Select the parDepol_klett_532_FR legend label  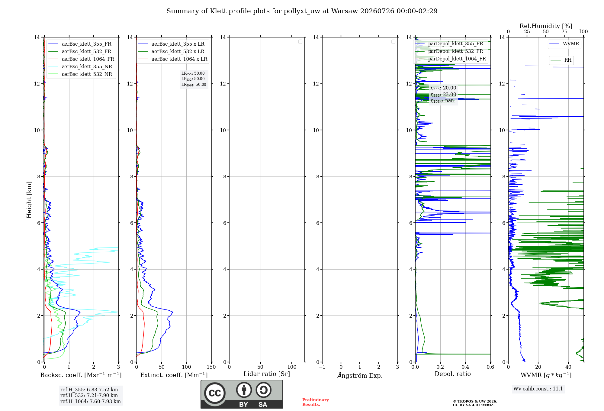(x=455, y=51)
